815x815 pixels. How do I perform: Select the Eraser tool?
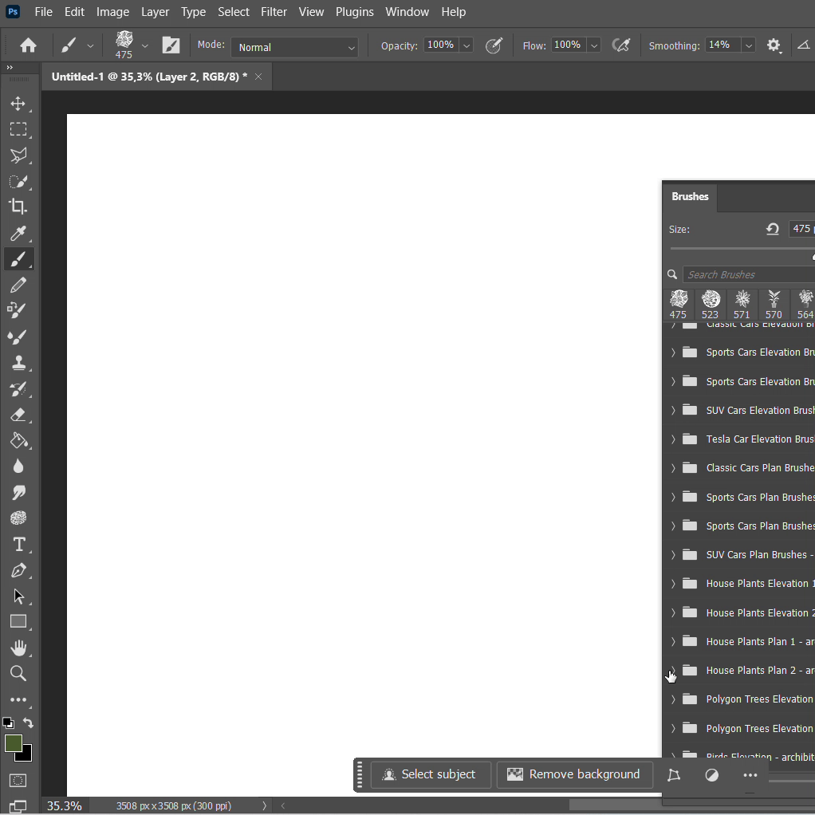tap(18, 415)
